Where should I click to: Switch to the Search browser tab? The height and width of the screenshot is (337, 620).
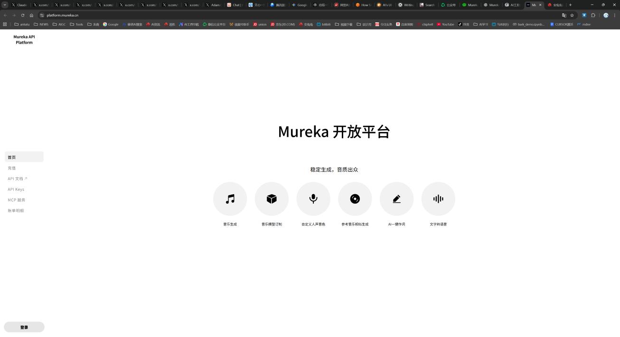click(427, 5)
